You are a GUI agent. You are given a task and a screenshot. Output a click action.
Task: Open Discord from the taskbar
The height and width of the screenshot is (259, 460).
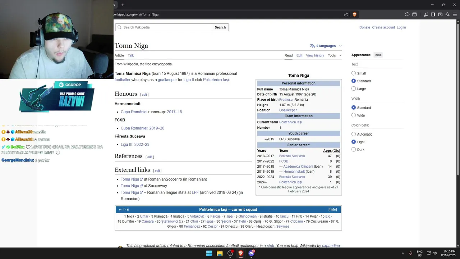252,253
